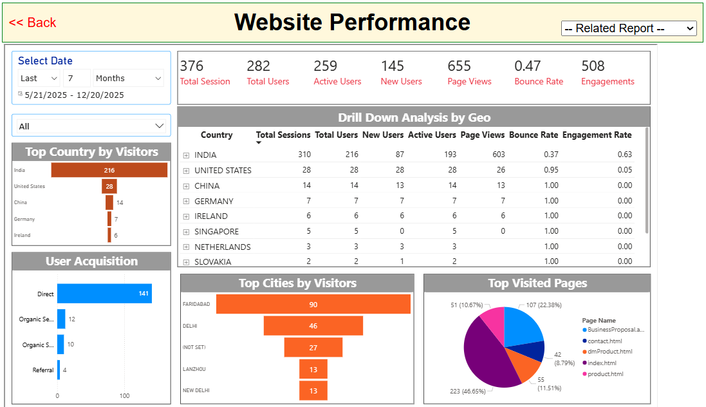
Task: Sort table by Bounce Rate column header
Action: coord(533,135)
